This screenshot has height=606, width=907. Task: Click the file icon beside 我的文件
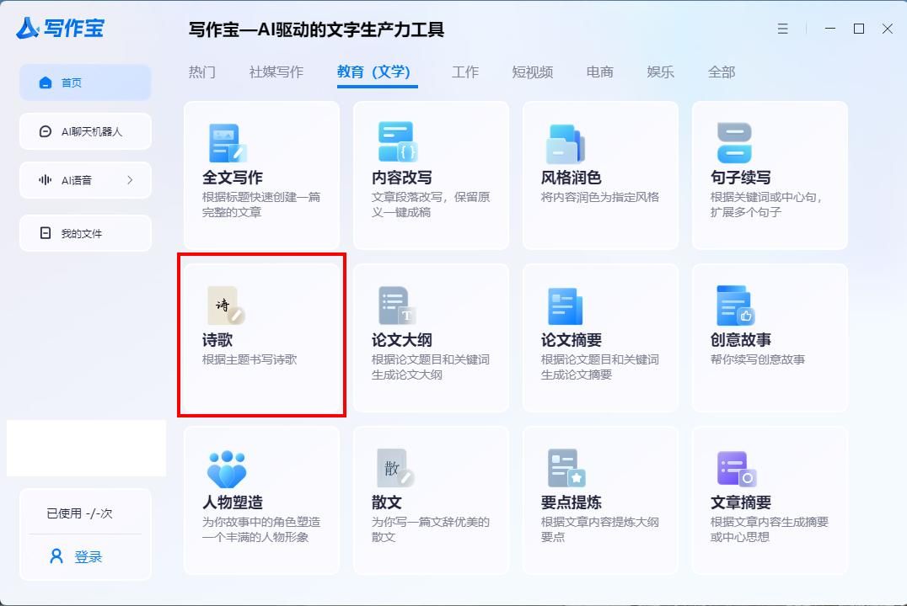click(46, 233)
